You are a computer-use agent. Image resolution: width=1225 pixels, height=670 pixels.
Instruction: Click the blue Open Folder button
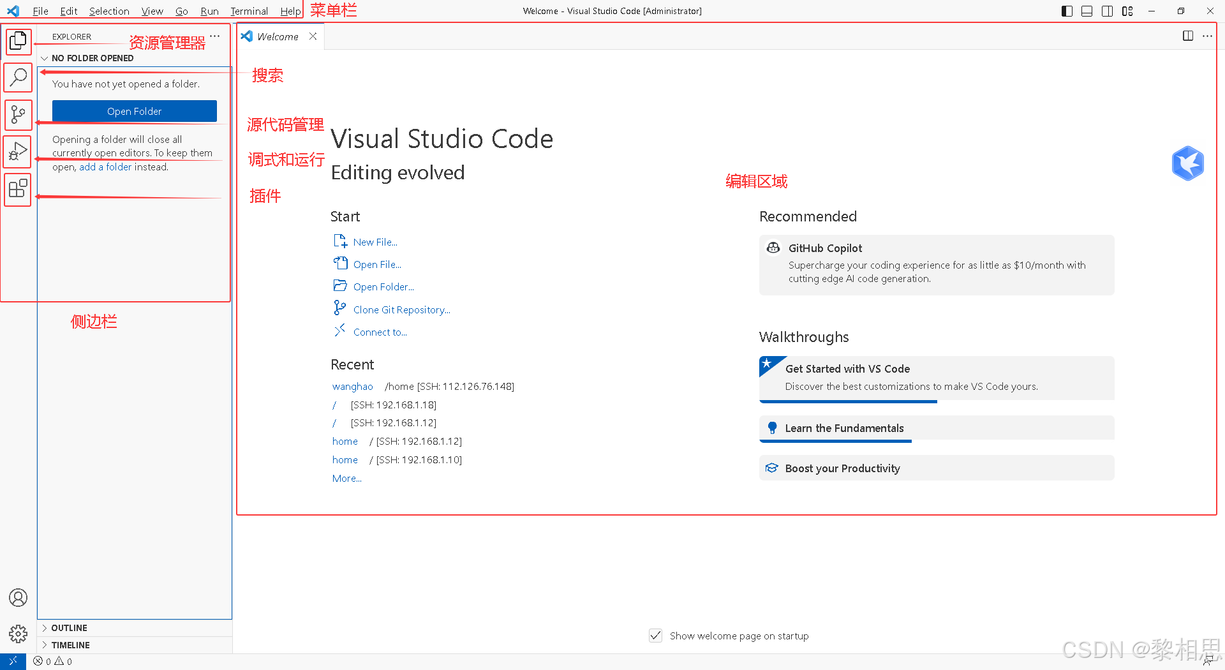[135, 111]
